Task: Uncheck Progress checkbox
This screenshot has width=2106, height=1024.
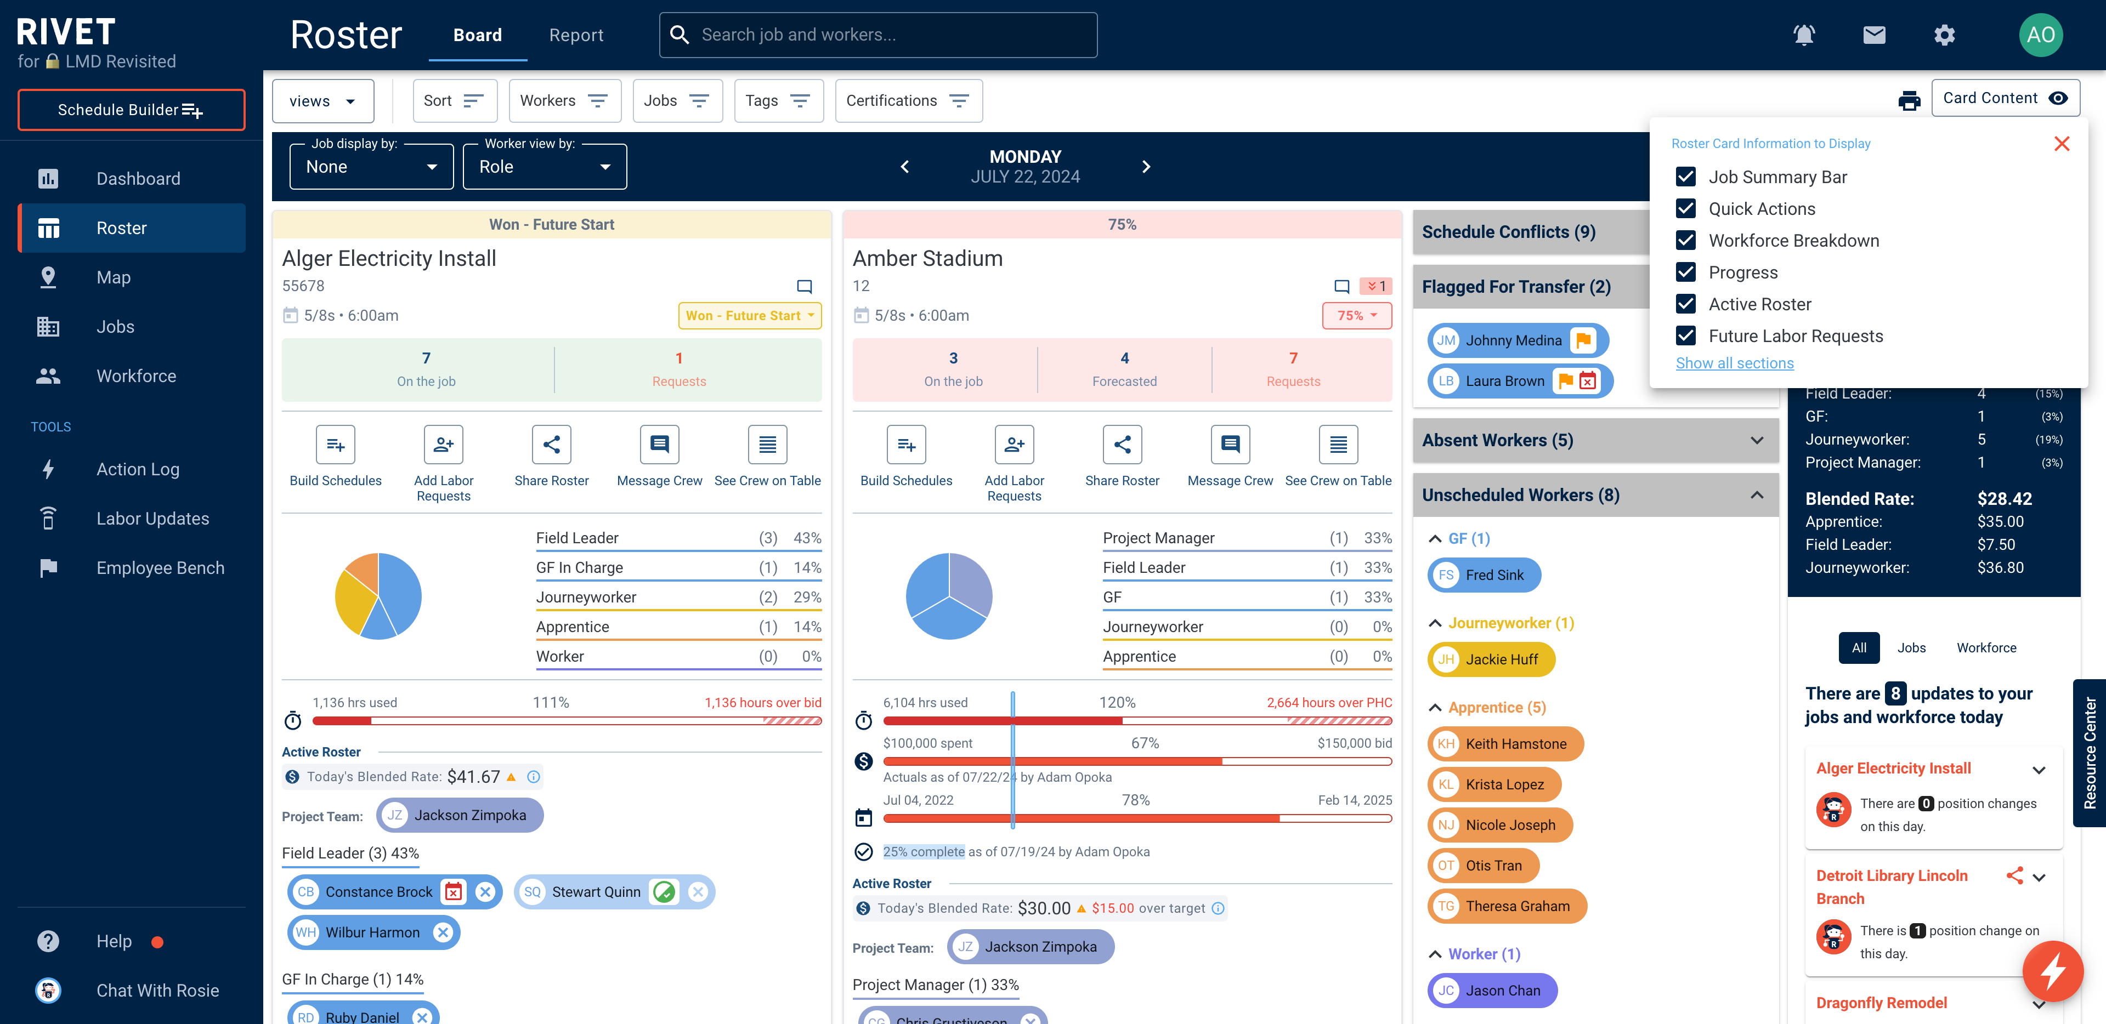Action: [1685, 272]
